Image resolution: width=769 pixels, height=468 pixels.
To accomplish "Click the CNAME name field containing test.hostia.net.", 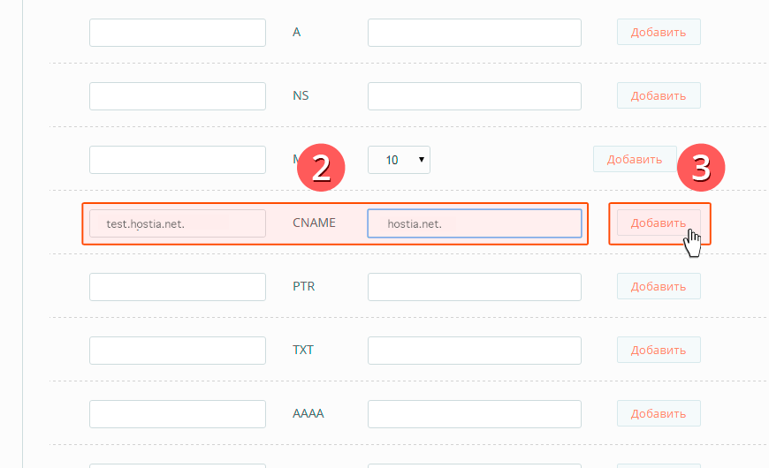I will [178, 223].
